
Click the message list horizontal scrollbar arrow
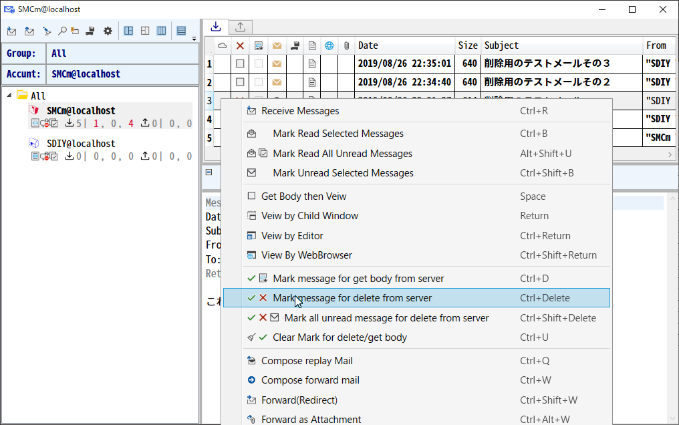pos(670,154)
